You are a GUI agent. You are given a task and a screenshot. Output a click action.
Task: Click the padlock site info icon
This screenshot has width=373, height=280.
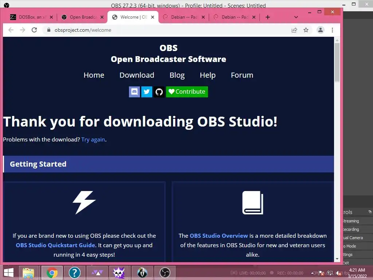pyautogui.click(x=49, y=30)
